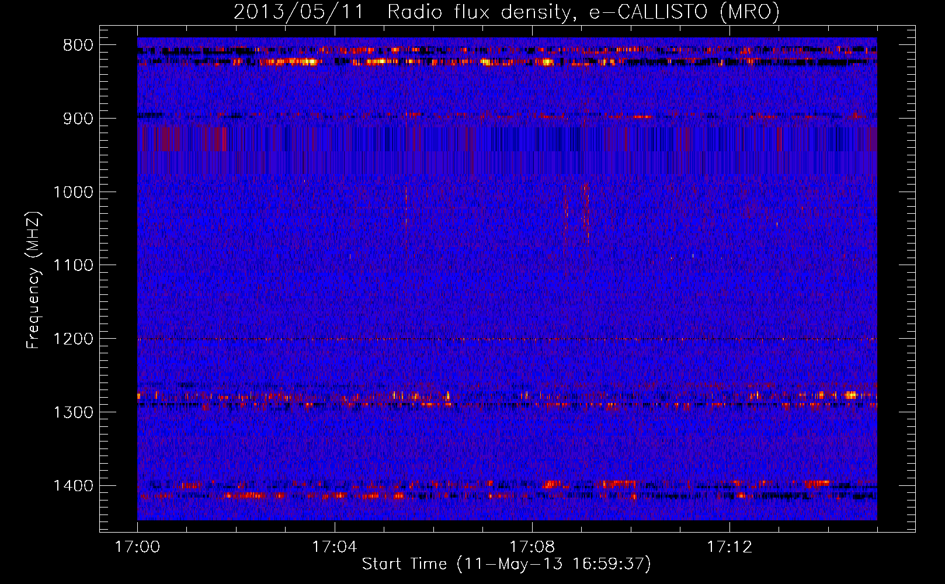Click the plot title text '2013/05/11 Radio flux density'

click(x=402, y=12)
